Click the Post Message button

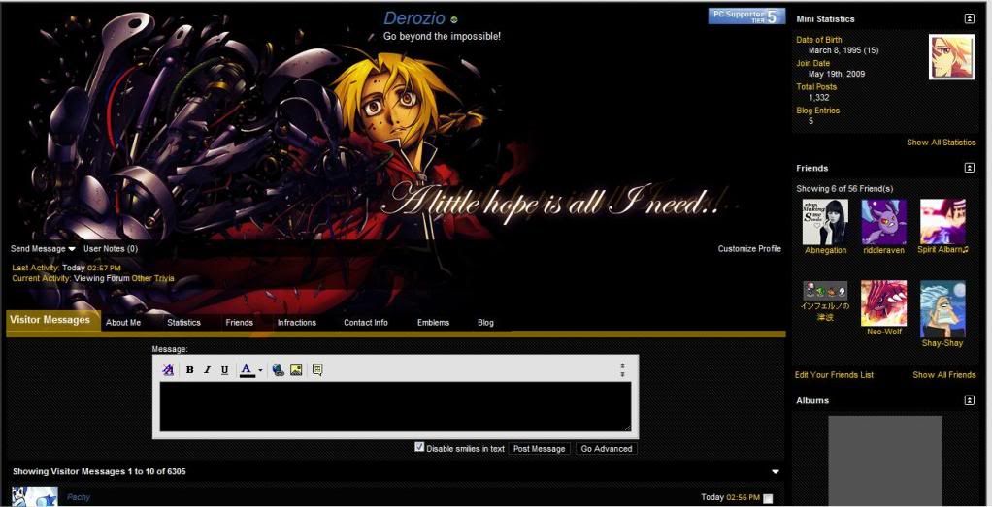(539, 449)
